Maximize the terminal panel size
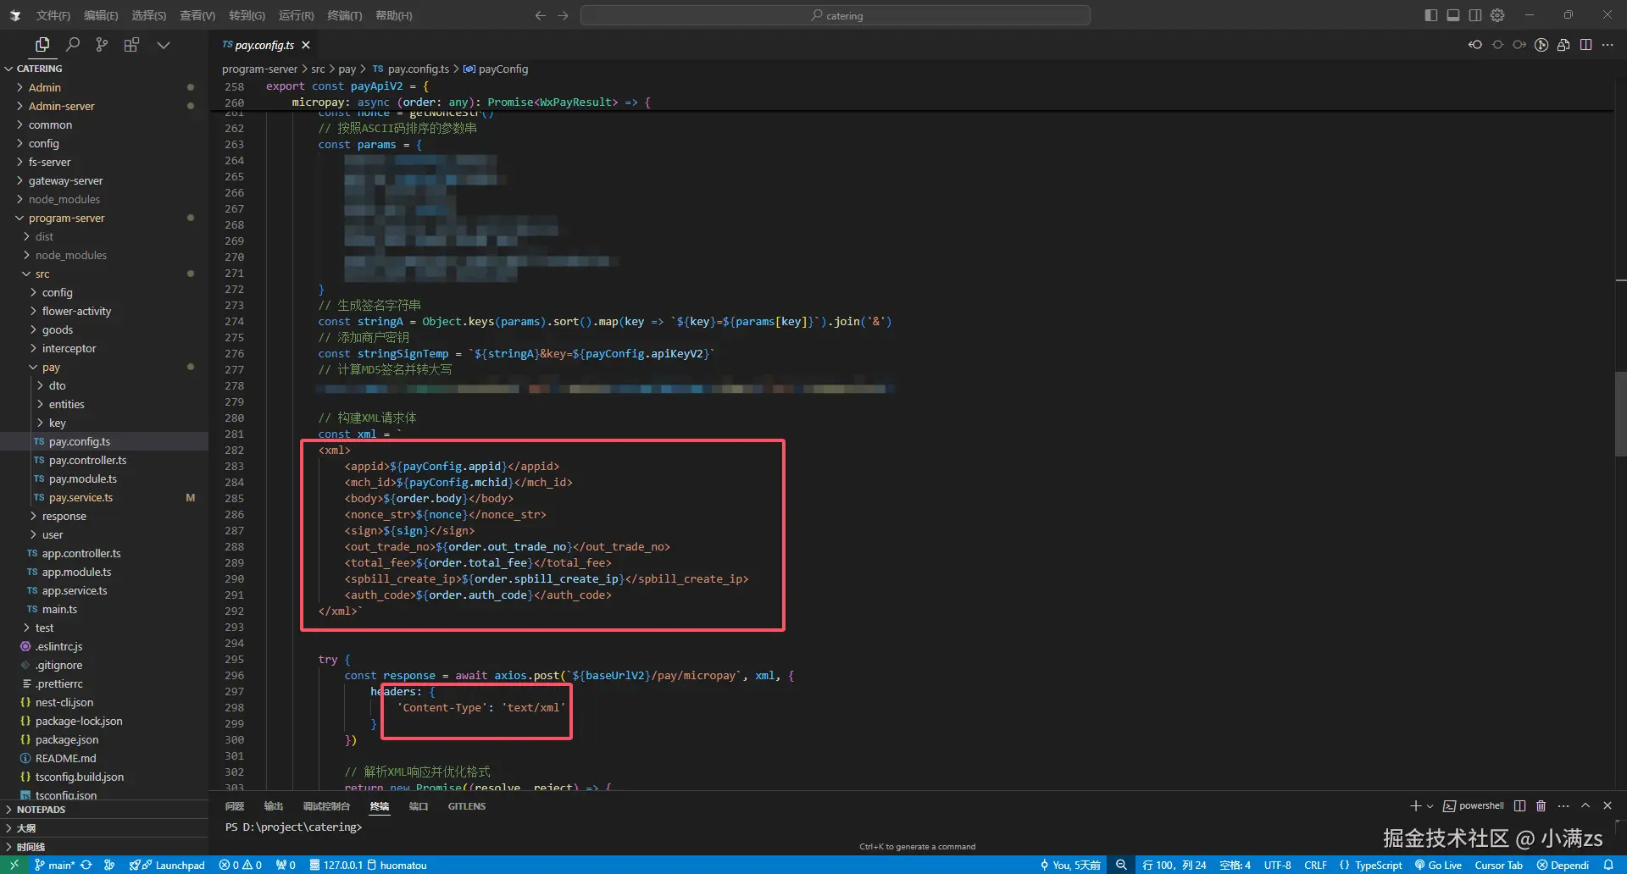 (x=1585, y=805)
